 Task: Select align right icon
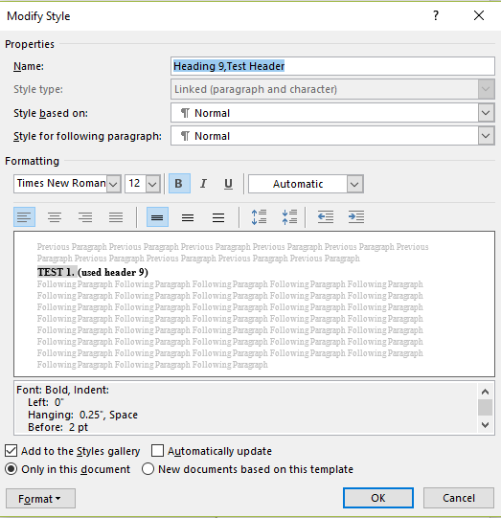85,217
